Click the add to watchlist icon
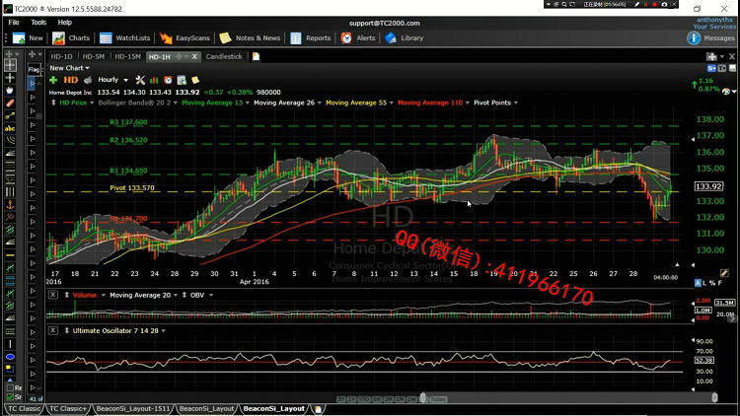Viewport: 740px width, 416px height. coord(182,80)
